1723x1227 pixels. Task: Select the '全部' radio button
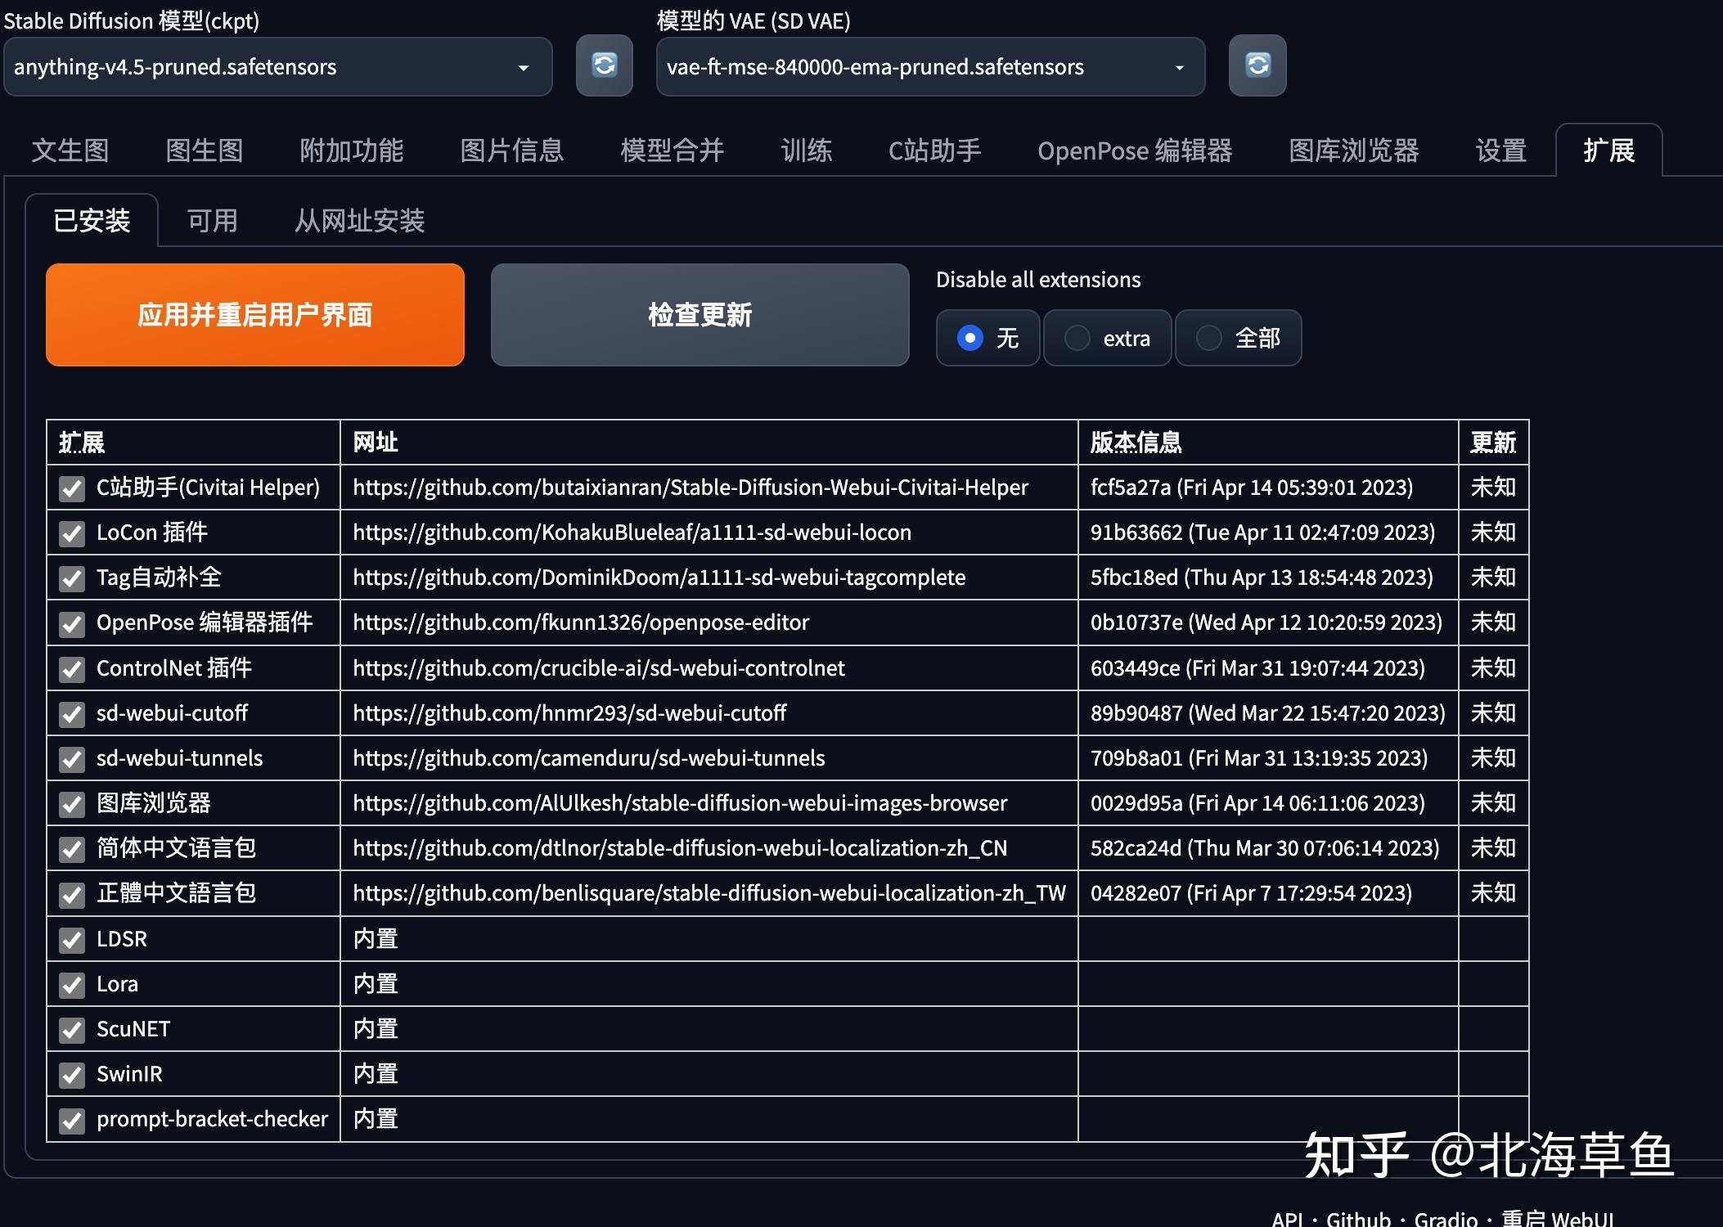(1209, 338)
